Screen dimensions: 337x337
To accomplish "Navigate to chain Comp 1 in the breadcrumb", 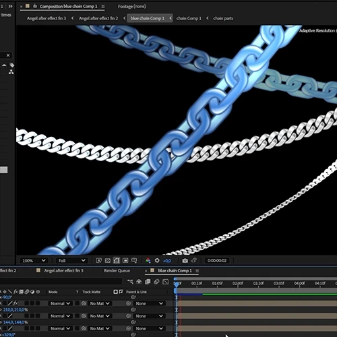I will [x=189, y=18].
